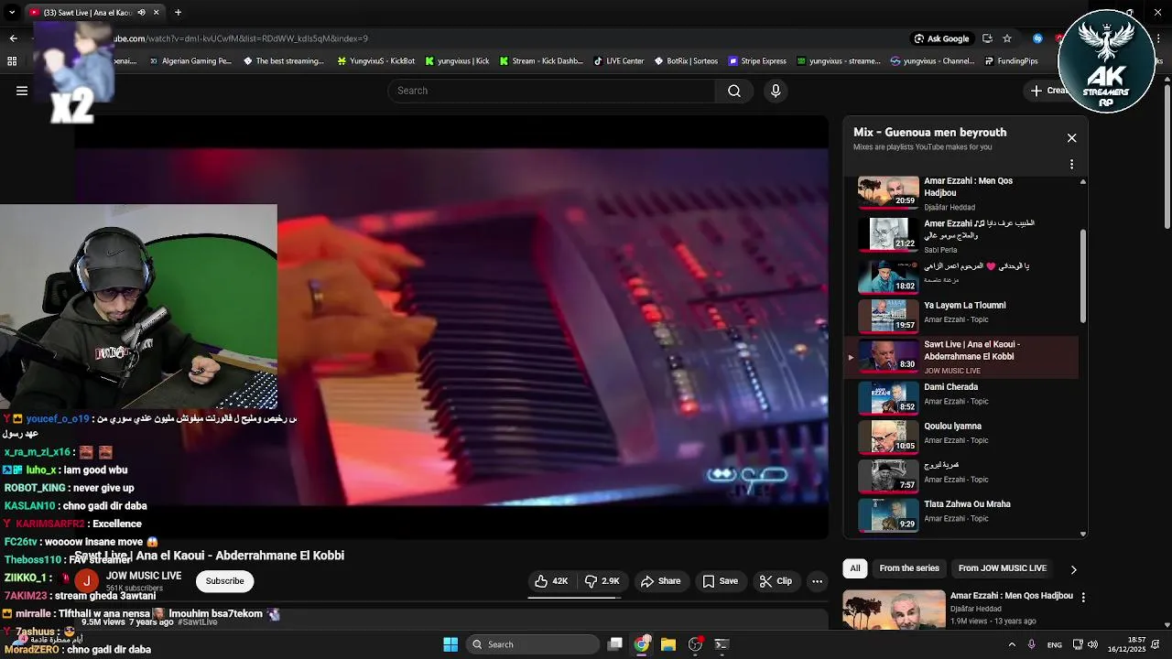Open Chrome from the taskbar
Image resolution: width=1172 pixels, height=659 pixels.
tap(642, 644)
